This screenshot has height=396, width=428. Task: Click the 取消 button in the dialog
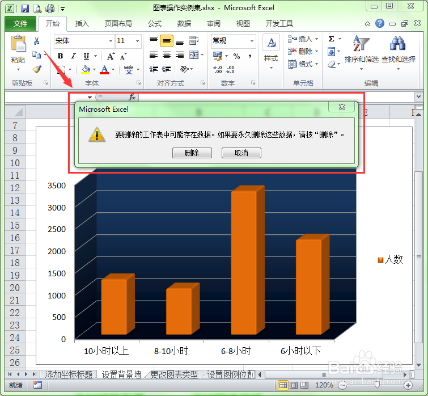[241, 153]
